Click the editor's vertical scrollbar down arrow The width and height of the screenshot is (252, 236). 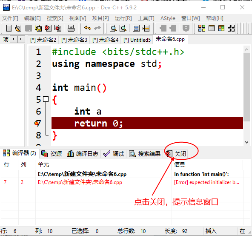pyautogui.click(x=246, y=142)
